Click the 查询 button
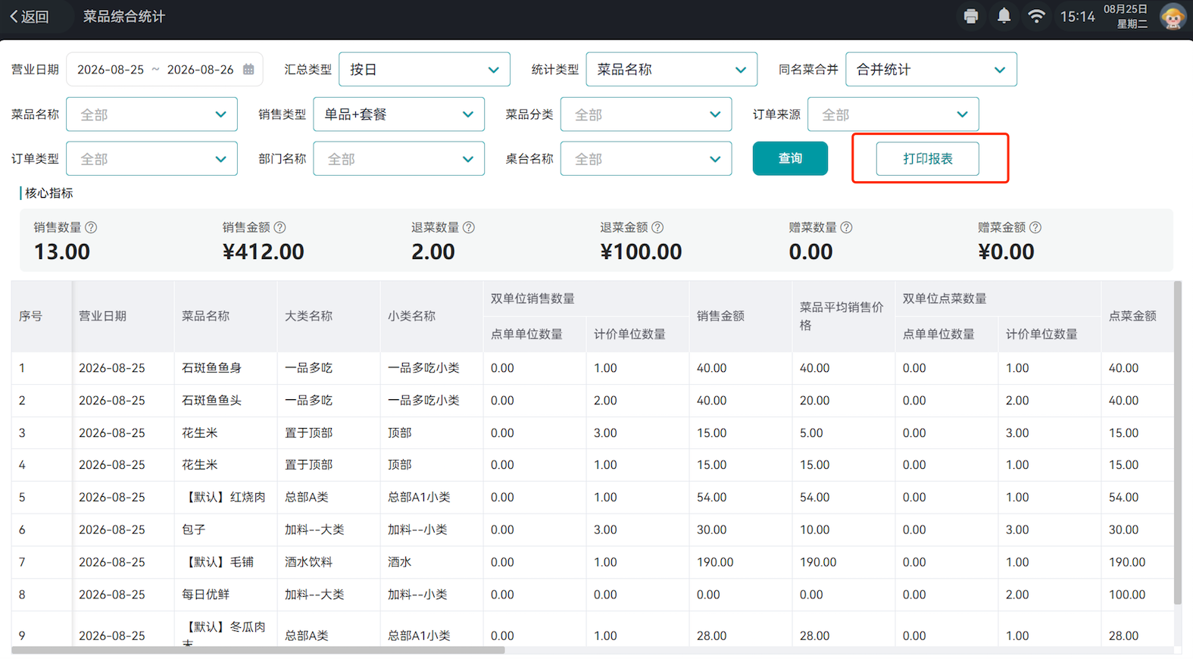 click(790, 158)
